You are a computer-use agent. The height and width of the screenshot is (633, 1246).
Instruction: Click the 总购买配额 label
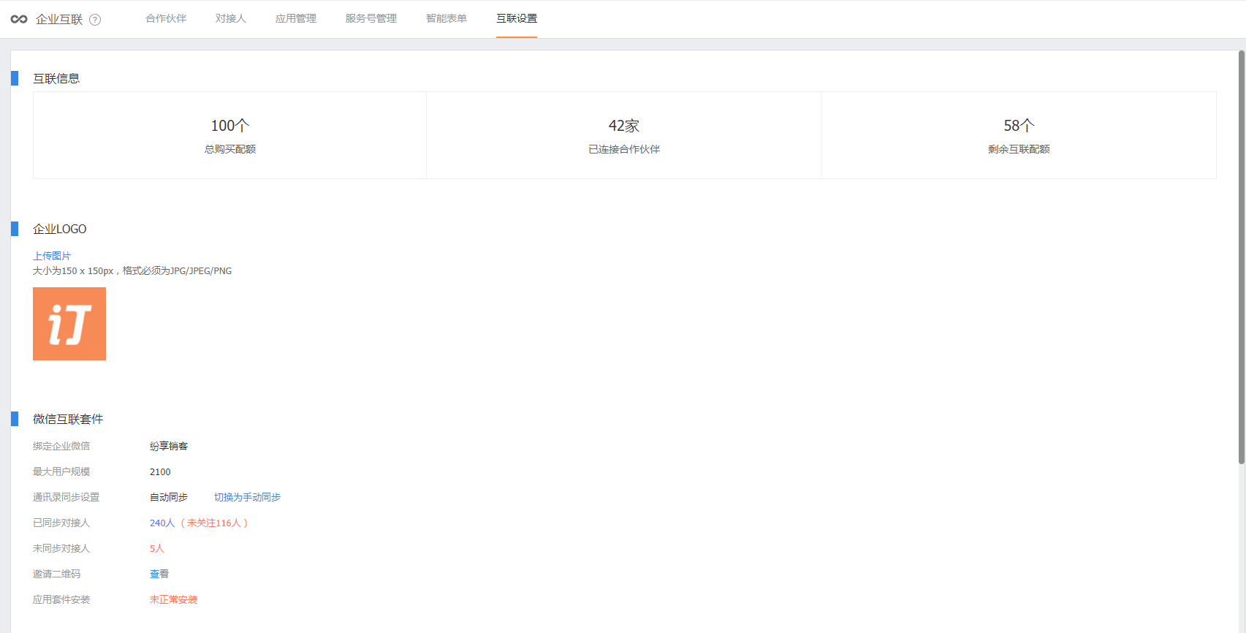pyautogui.click(x=230, y=149)
